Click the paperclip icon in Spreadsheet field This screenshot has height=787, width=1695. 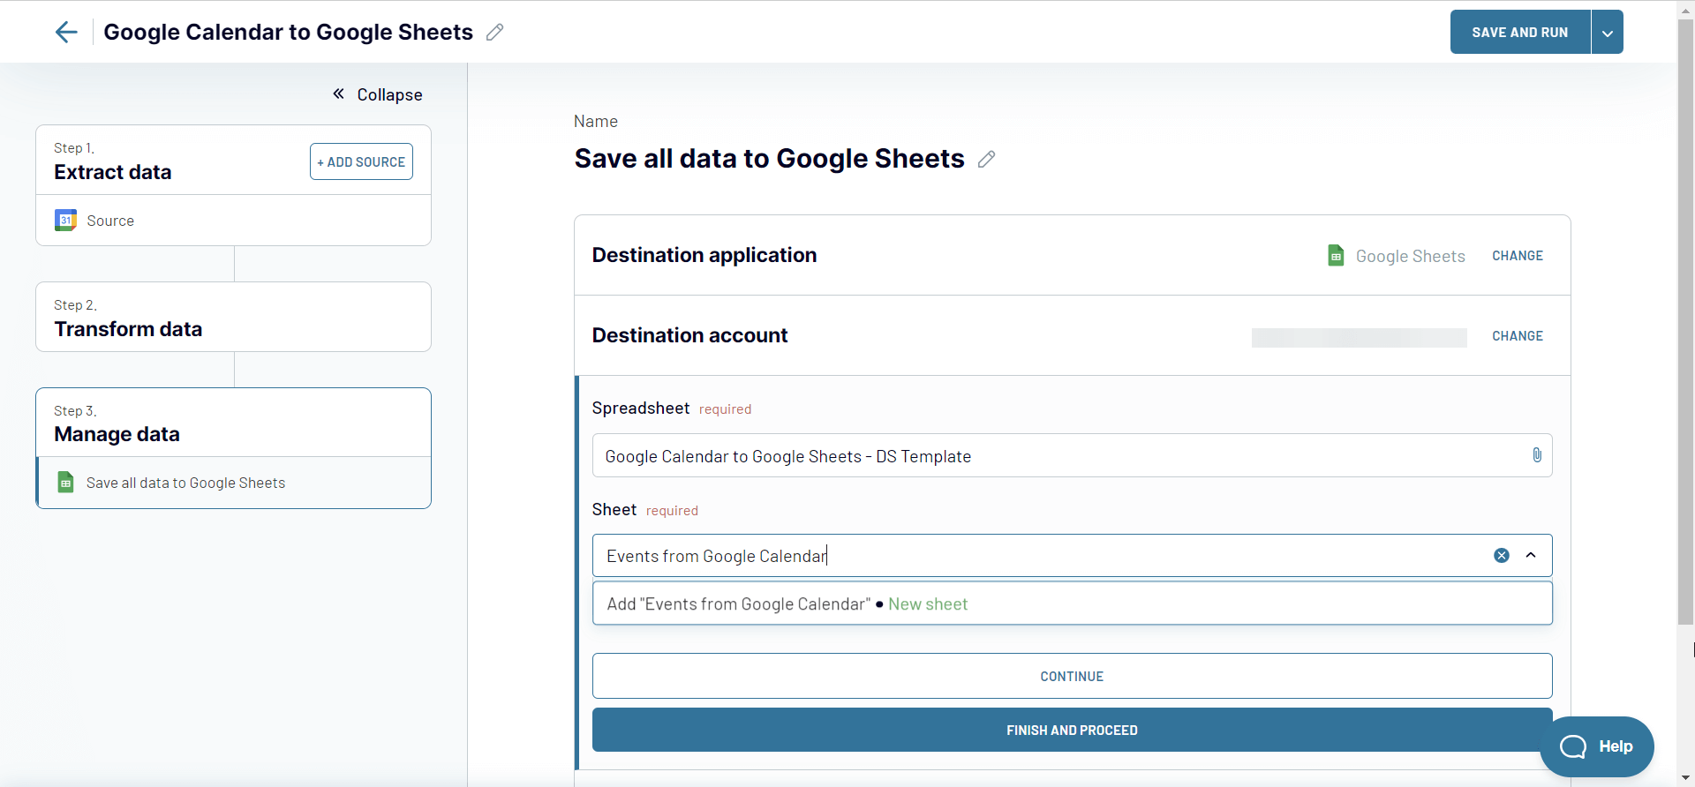coord(1537,455)
